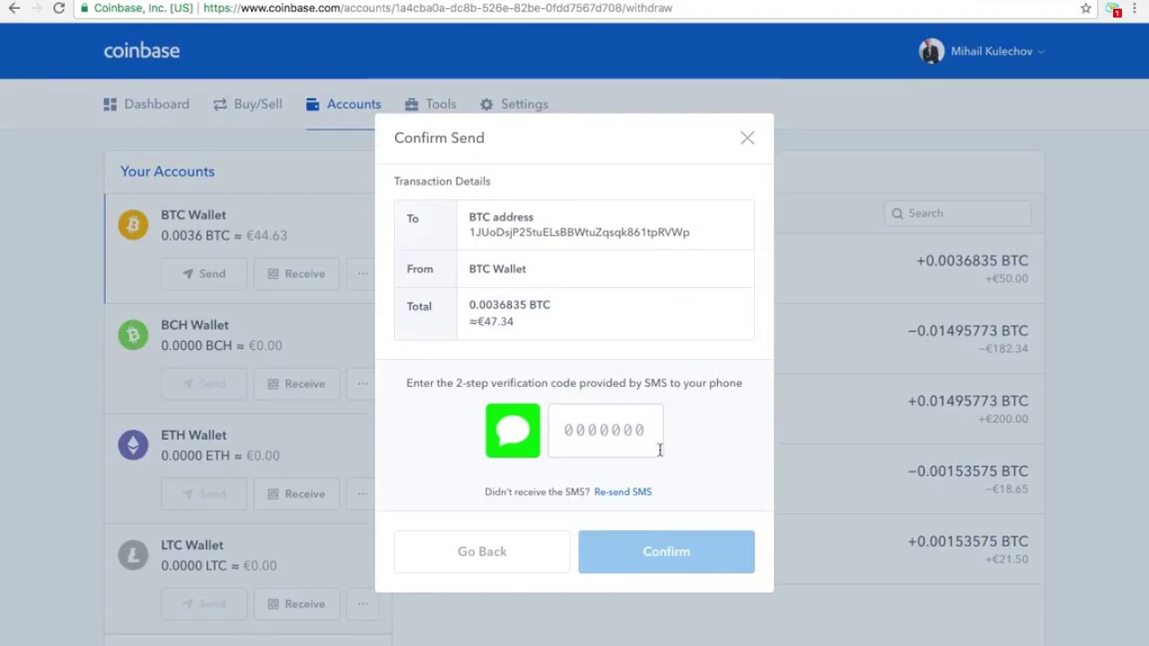Image resolution: width=1149 pixels, height=646 pixels.
Task: Click the transactions Search field
Action: coord(957,214)
